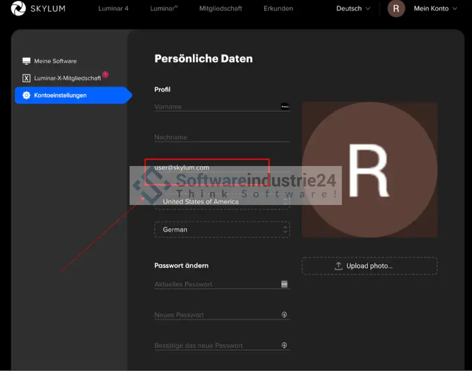Click the Skylum logo icon
Screen dimensions: 472x371
18,9
